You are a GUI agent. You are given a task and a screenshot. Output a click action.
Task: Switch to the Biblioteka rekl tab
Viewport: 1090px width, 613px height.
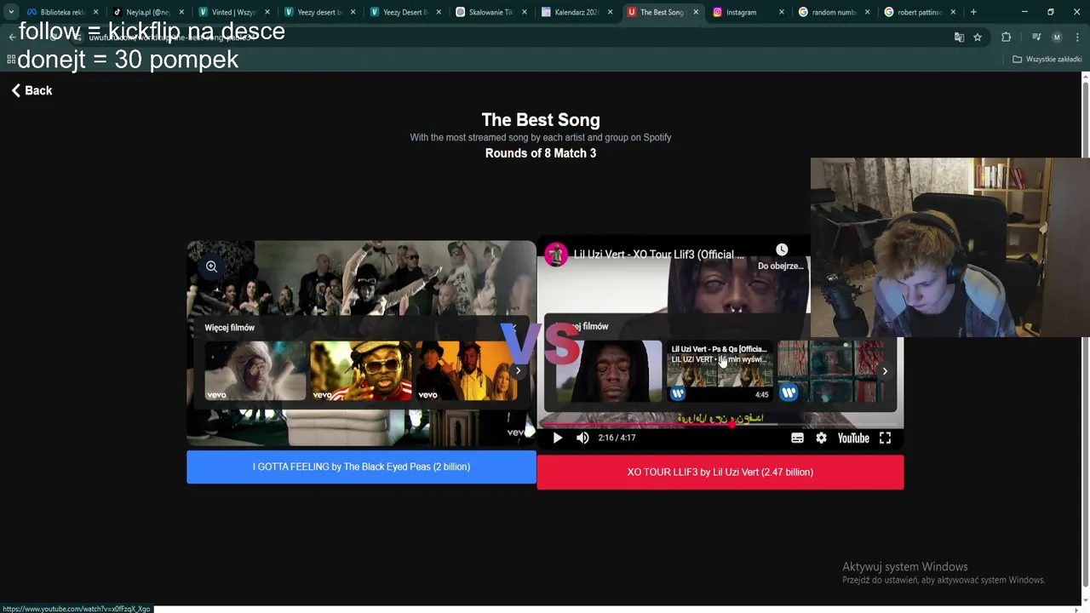click(62, 12)
